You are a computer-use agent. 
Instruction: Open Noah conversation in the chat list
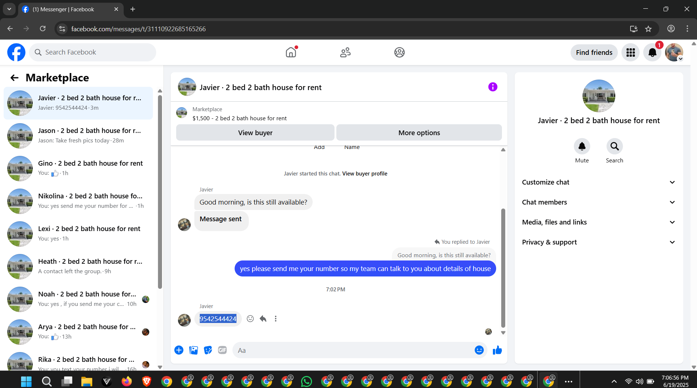click(78, 299)
